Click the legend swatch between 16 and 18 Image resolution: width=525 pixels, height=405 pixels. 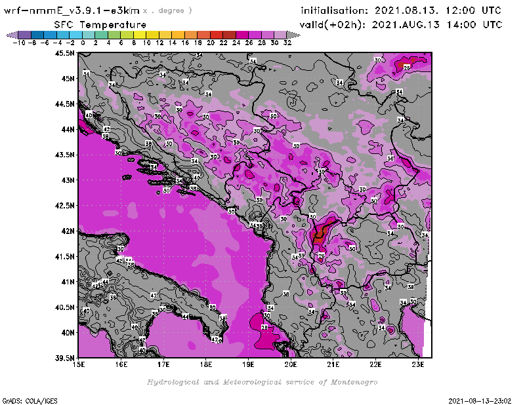(x=191, y=35)
